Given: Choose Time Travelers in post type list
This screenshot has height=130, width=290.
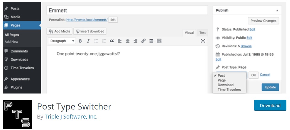Looking at the screenshot, I should 229,90.
